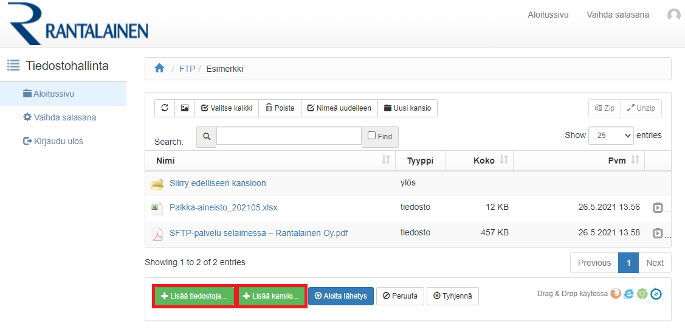
Task: Click the home icon in breadcrumb
Action: pyautogui.click(x=159, y=69)
